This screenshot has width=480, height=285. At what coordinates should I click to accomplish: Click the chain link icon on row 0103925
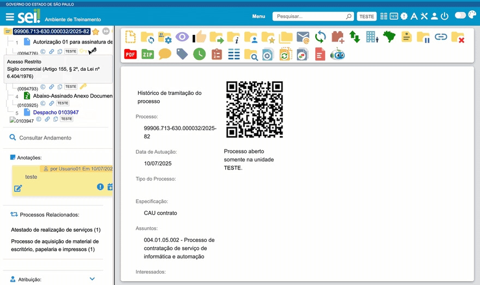(51, 104)
